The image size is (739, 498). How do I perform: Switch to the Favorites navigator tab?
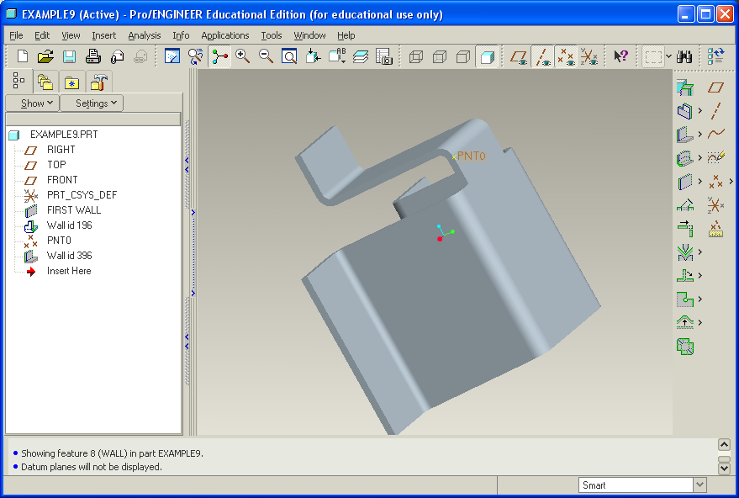pyautogui.click(x=71, y=82)
